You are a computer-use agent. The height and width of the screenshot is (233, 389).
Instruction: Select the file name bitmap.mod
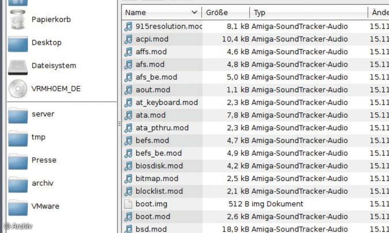coord(157,179)
